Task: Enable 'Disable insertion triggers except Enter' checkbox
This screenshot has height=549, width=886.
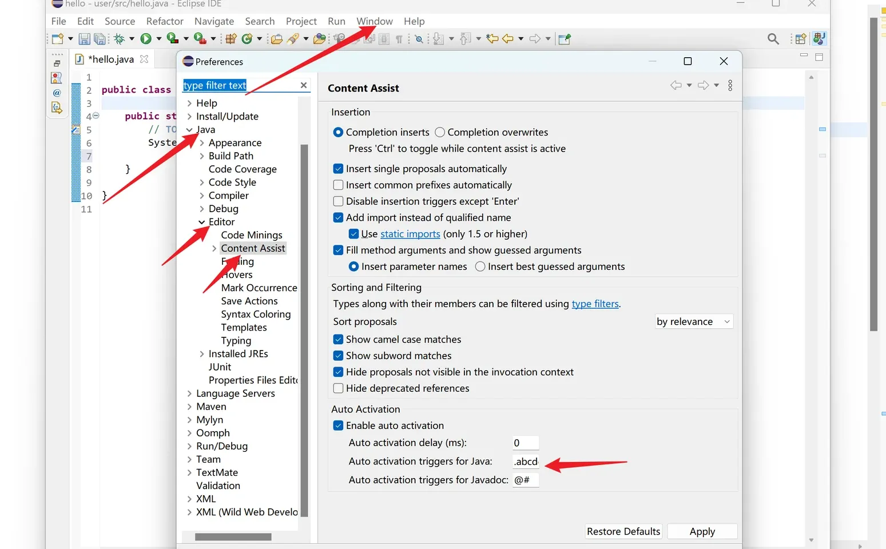Action: [x=338, y=201]
